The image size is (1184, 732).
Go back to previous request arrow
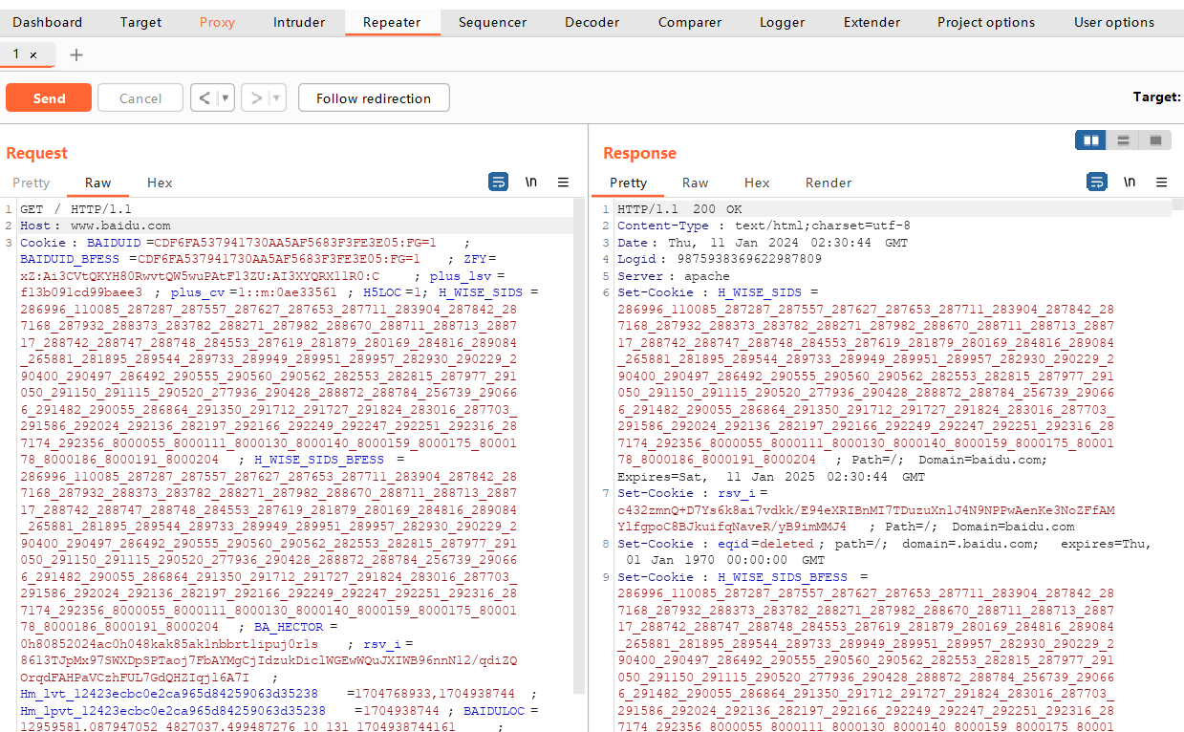[204, 97]
